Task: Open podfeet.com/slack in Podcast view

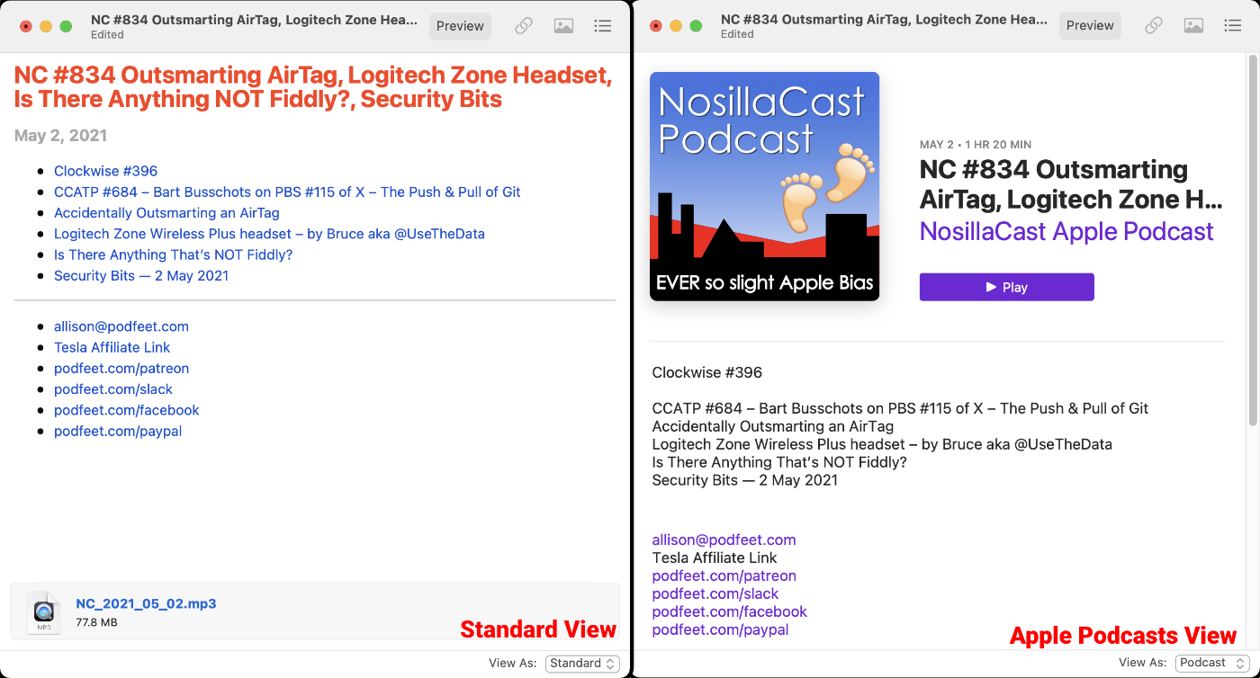Action: click(x=715, y=593)
